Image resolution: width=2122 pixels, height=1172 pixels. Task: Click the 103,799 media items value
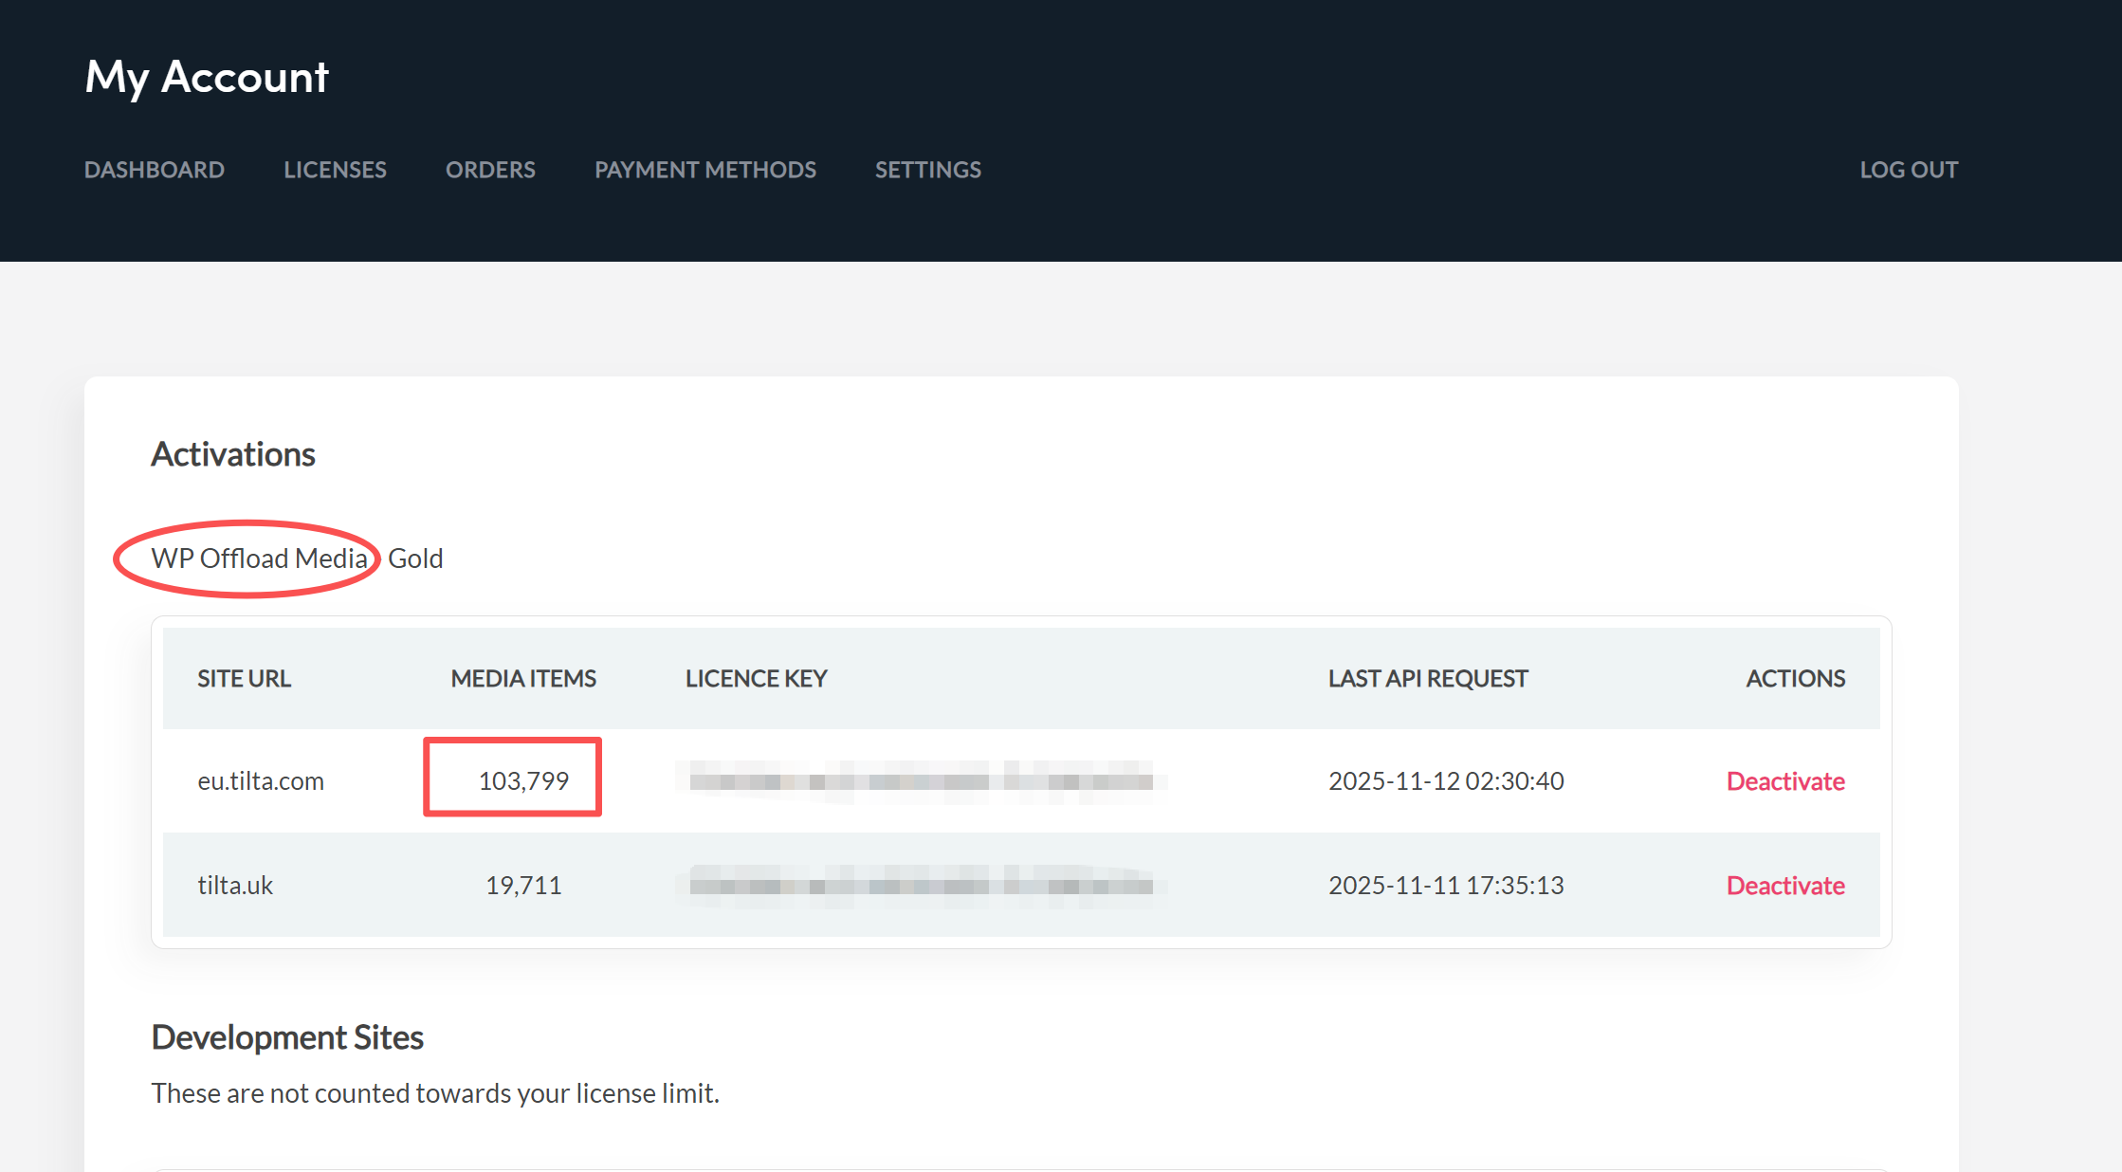coord(523,781)
